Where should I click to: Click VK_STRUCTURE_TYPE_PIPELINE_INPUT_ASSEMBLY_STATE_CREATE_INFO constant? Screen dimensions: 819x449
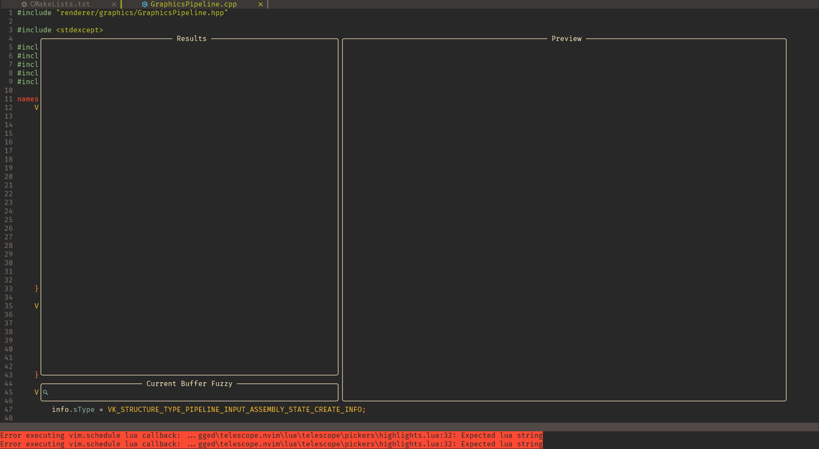tap(235, 410)
